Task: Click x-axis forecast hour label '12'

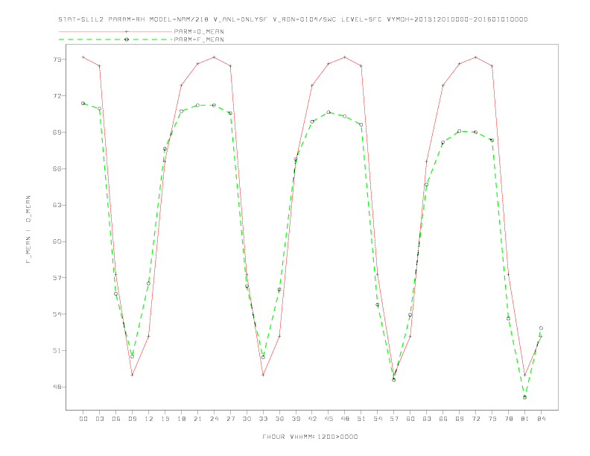Action: pyautogui.click(x=149, y=419)
